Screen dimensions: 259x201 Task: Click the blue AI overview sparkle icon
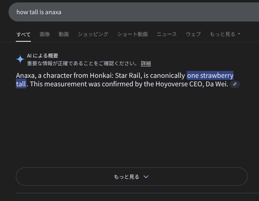20,59
